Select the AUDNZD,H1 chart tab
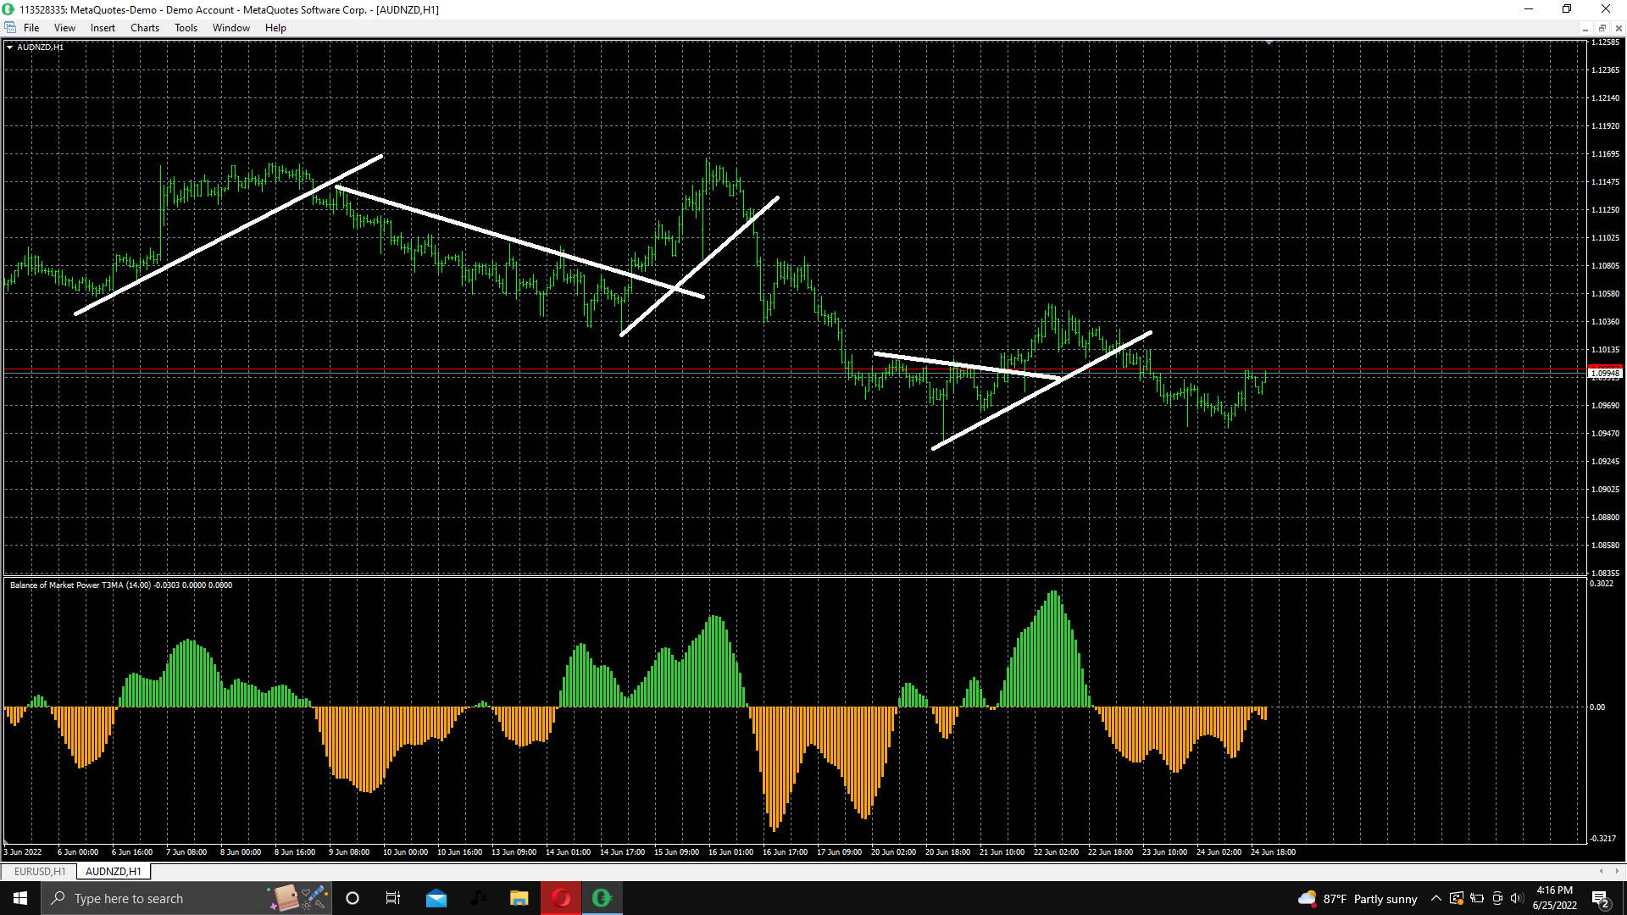Image resolution: width=1627 pixels, height=915 pixels. click(113, 871)
